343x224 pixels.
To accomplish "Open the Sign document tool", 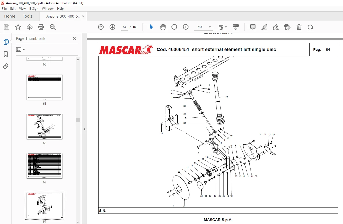I will point(276,27).
